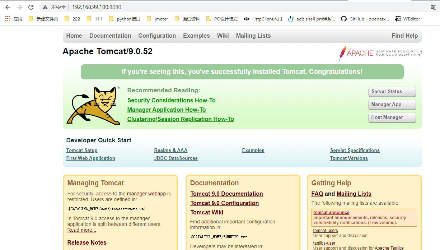Open the manager webapp link
The width and height of the screenshot is (440, 250).
[146, 194]
